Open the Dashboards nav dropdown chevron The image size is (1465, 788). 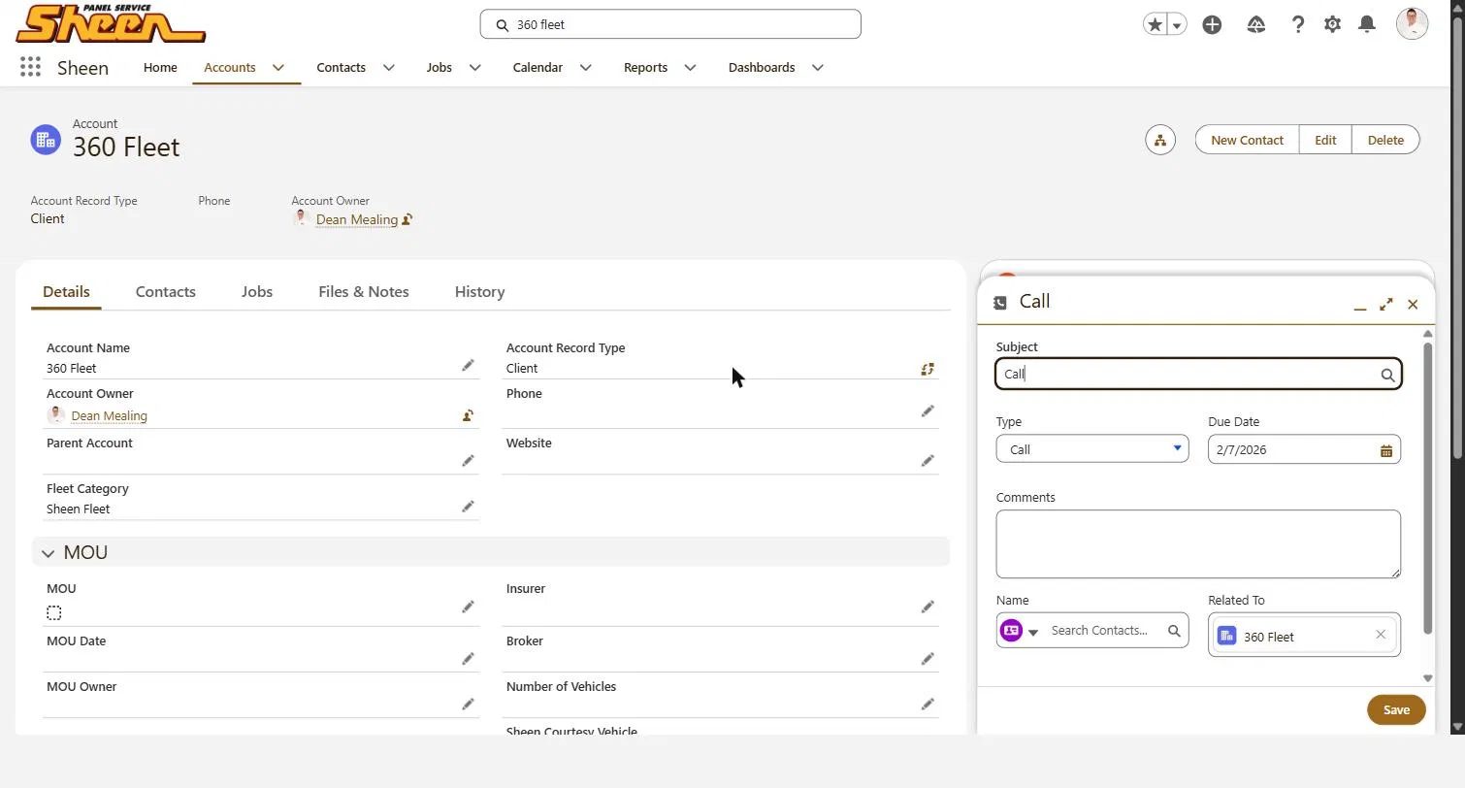click(x=818, y=68)
